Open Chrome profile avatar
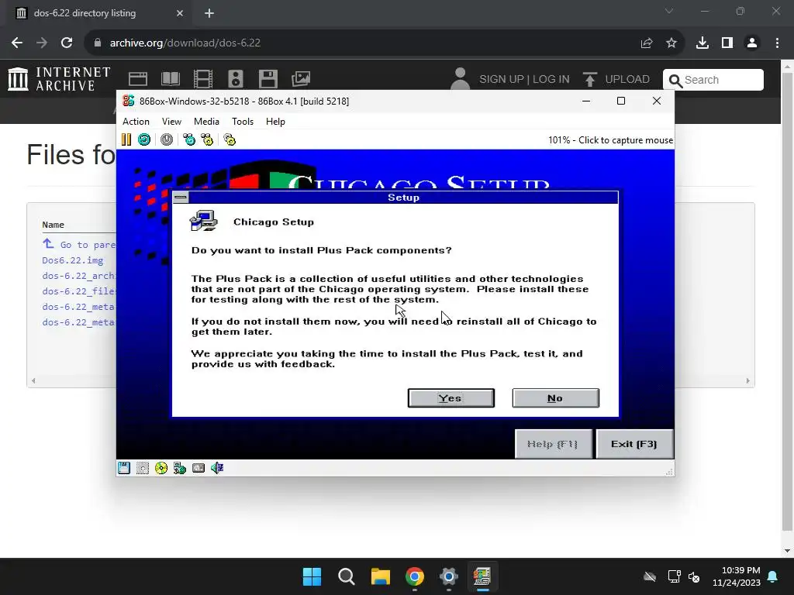794x595 pixels. [752, 43]
